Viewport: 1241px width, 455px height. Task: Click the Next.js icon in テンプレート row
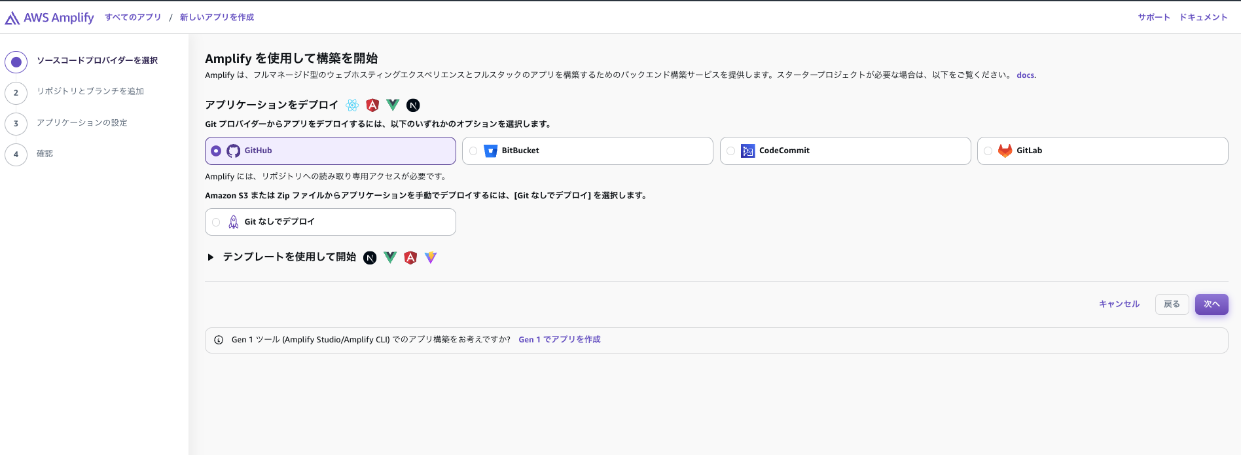pos(370,258)
